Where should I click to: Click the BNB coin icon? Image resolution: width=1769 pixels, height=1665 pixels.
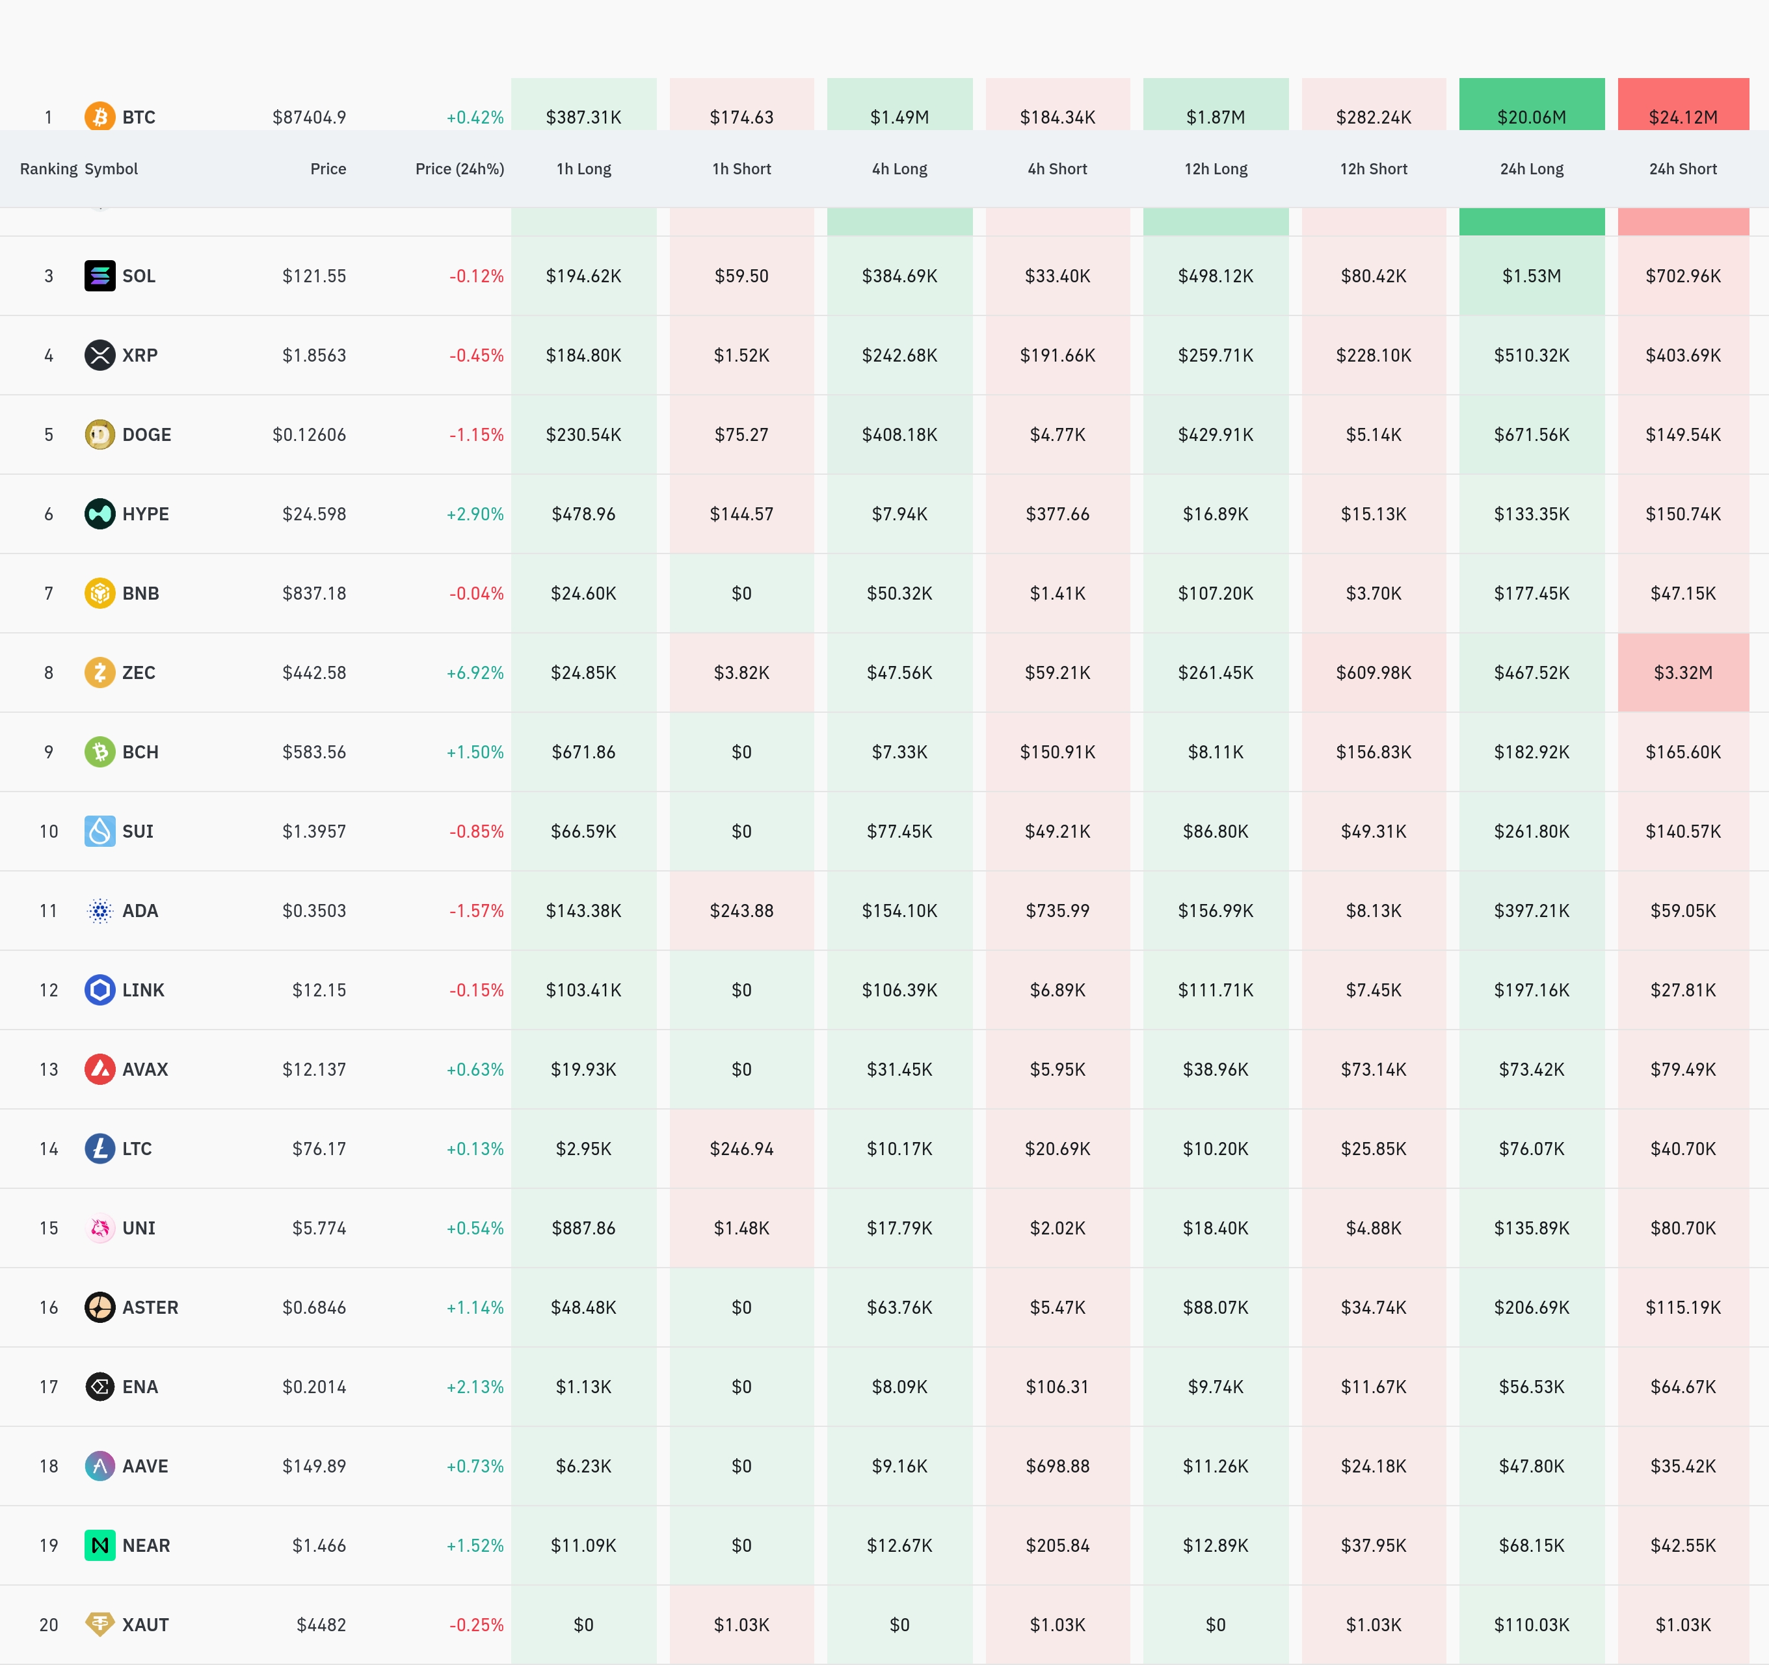point(100,593)
